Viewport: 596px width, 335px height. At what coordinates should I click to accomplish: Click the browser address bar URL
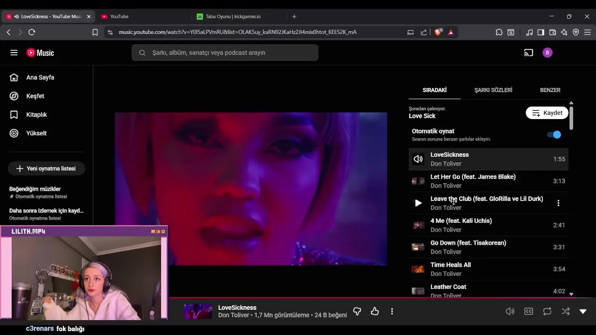point(237,32)
